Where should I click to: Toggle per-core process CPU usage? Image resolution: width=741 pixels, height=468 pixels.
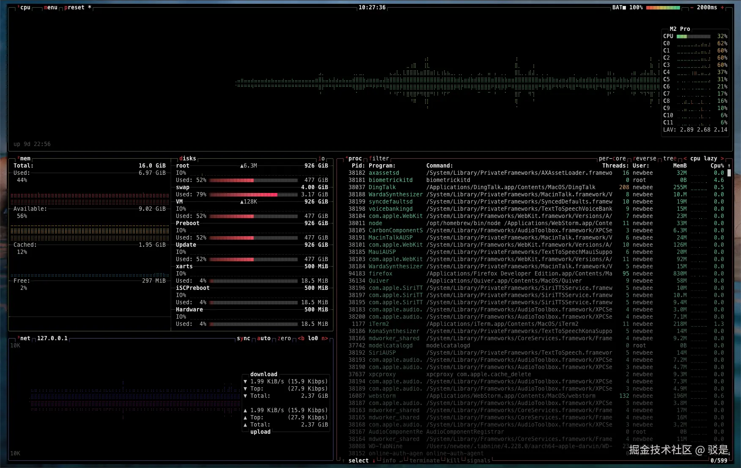pos(612,159)
